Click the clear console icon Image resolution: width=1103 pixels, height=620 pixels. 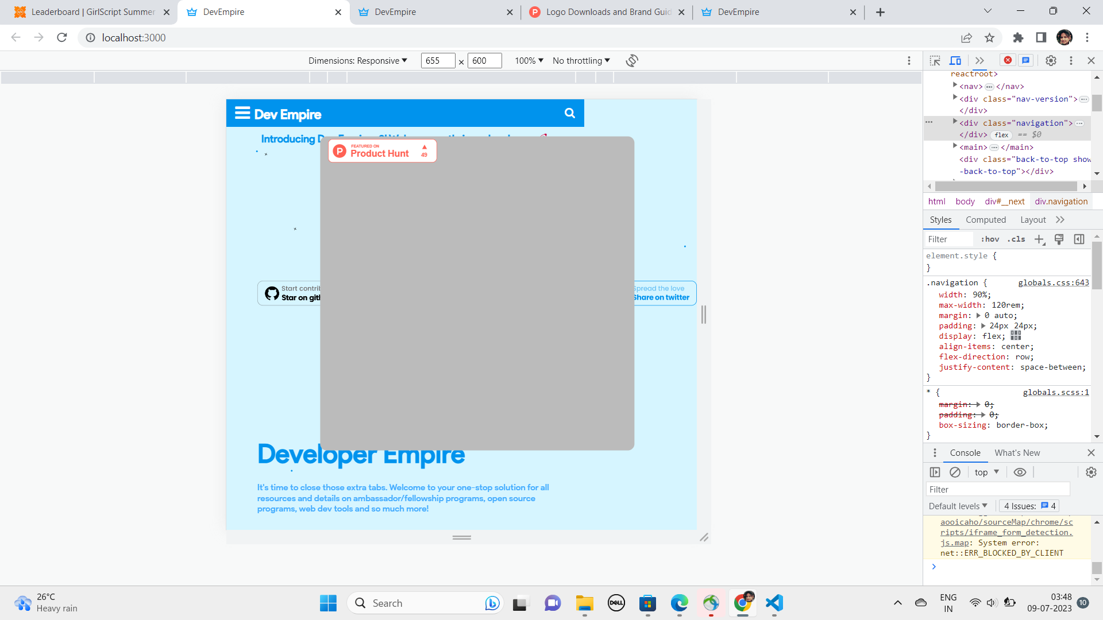[955, 472]
